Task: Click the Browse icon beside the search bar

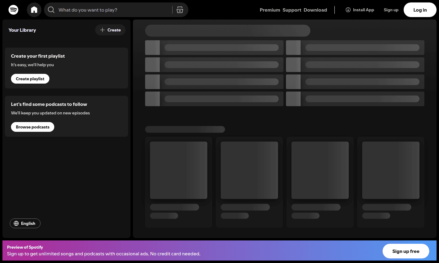Action: pos(180,9)
